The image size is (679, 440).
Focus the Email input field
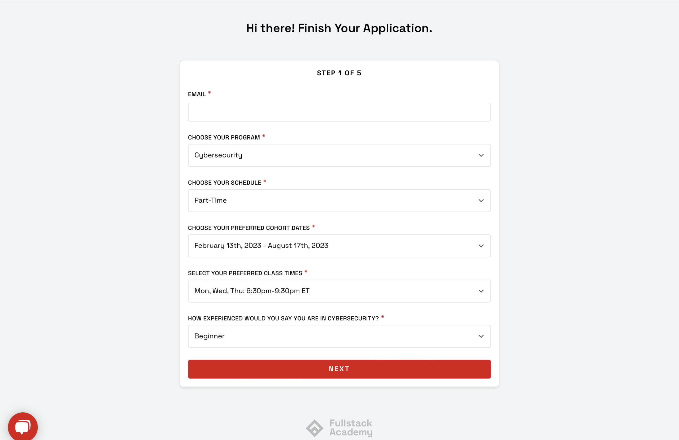pyautogui.click(x=339, y=112)
